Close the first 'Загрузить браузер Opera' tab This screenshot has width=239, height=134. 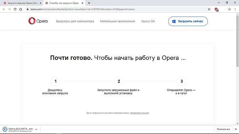coord(41,3)
